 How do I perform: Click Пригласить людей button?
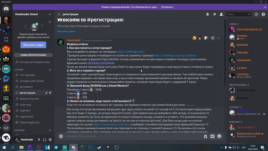pos(33,45)
